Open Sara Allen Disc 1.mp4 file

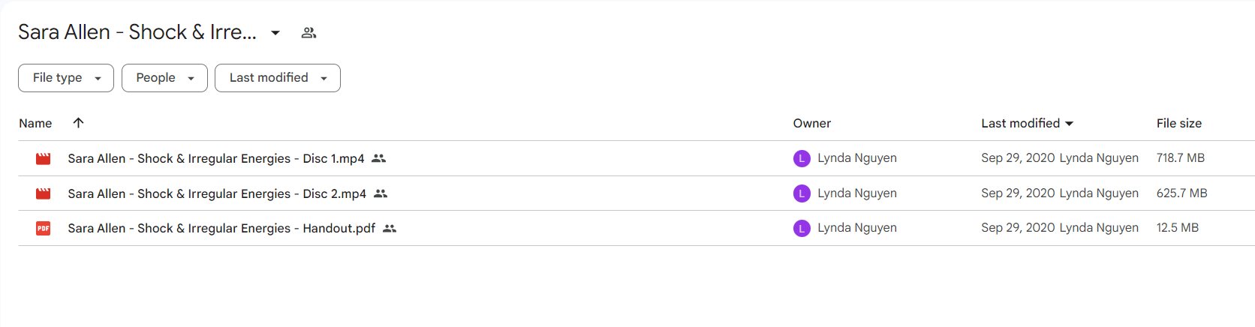coord(216,158)
